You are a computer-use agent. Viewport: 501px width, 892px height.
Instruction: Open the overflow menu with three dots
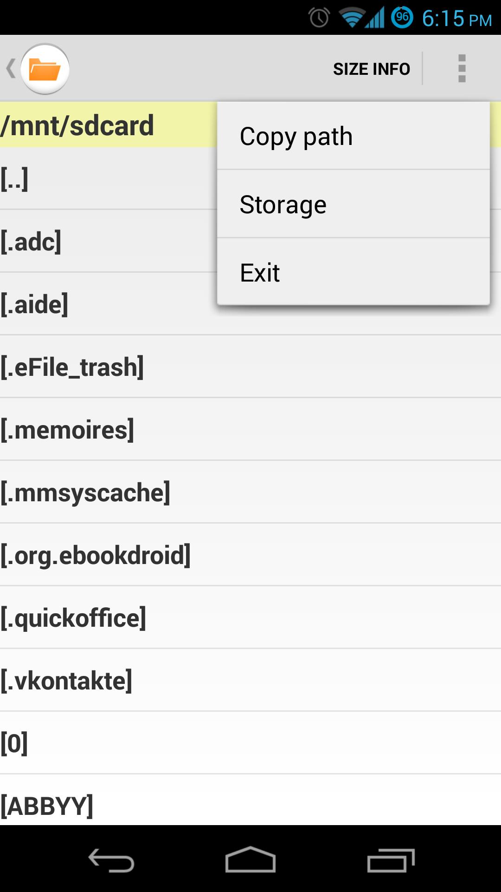pyautogui.click(x=462, y=68)
